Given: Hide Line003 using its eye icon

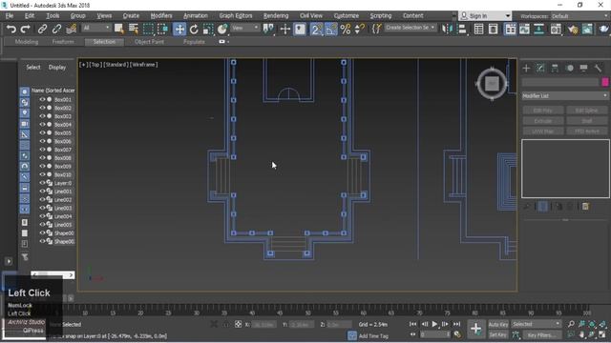Looking at the screenshot, I should point(42,208).
